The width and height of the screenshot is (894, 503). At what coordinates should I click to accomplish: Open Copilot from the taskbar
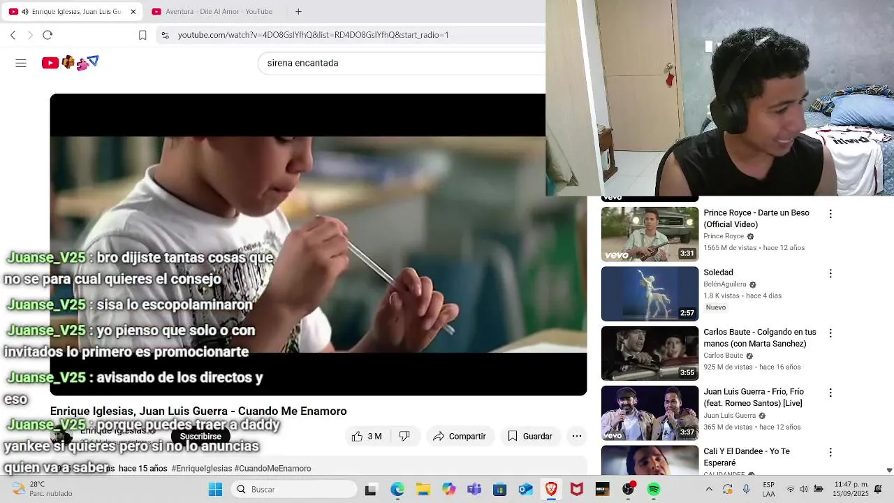point(448,489)
